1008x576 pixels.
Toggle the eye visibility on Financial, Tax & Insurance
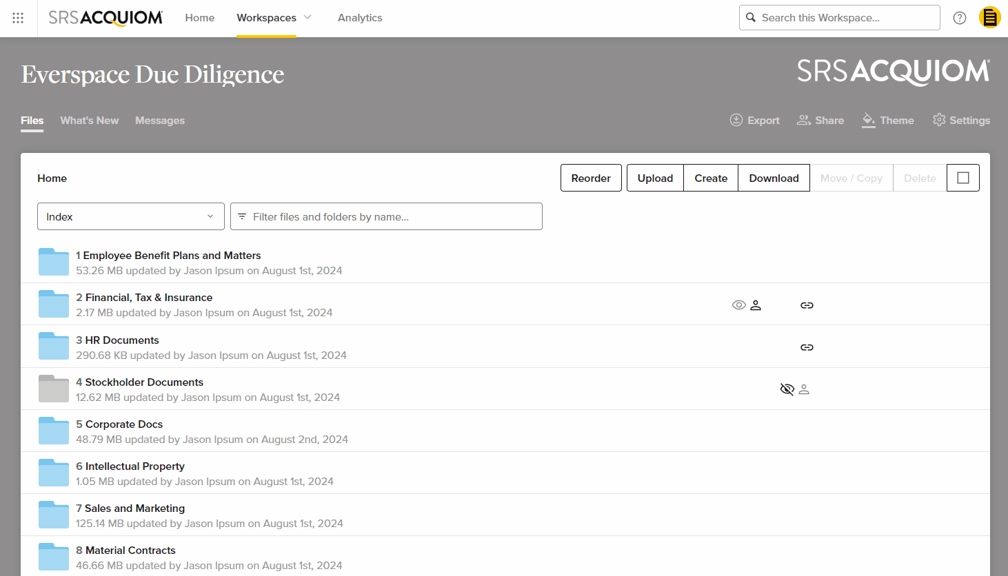(x=739, y=305)
